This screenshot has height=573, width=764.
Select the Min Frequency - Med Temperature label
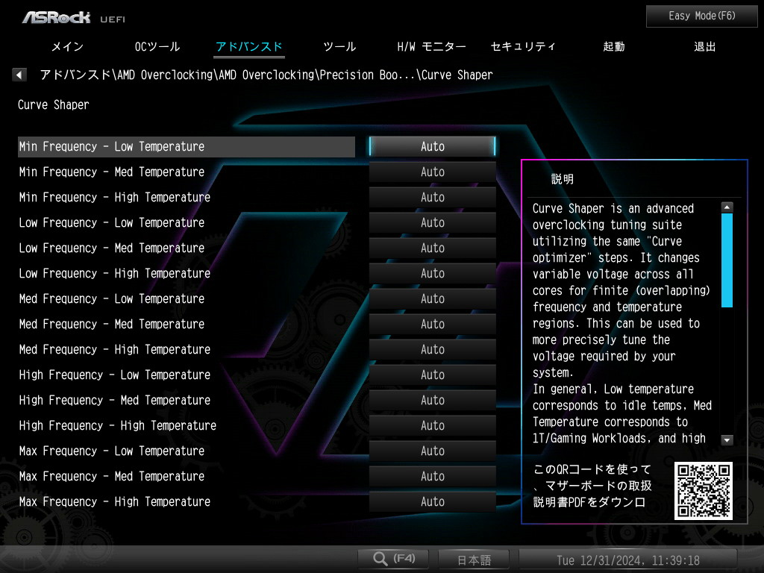(112, 172)
